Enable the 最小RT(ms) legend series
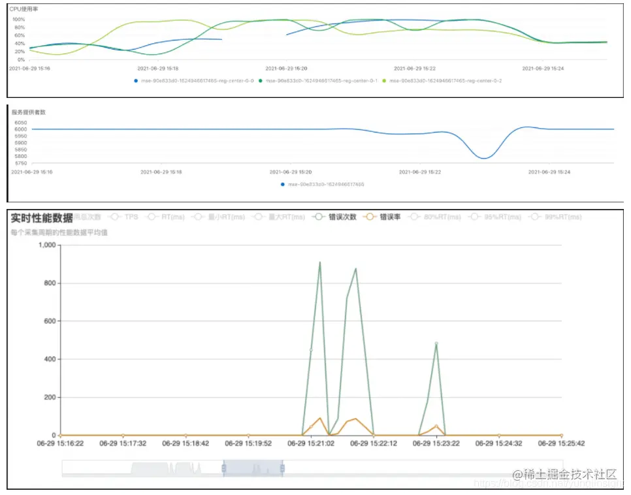This screenshot has width=631, height=495. (219, 217)
